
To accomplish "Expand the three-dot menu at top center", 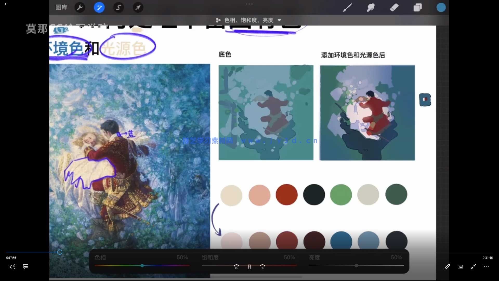I will point(249,4).
